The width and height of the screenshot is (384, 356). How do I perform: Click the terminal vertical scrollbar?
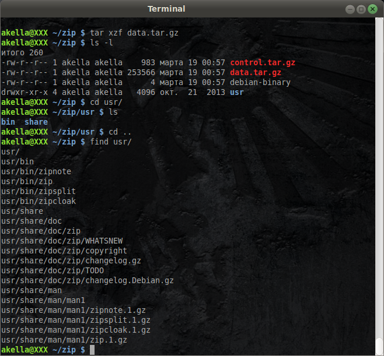[x=379, y=186]
